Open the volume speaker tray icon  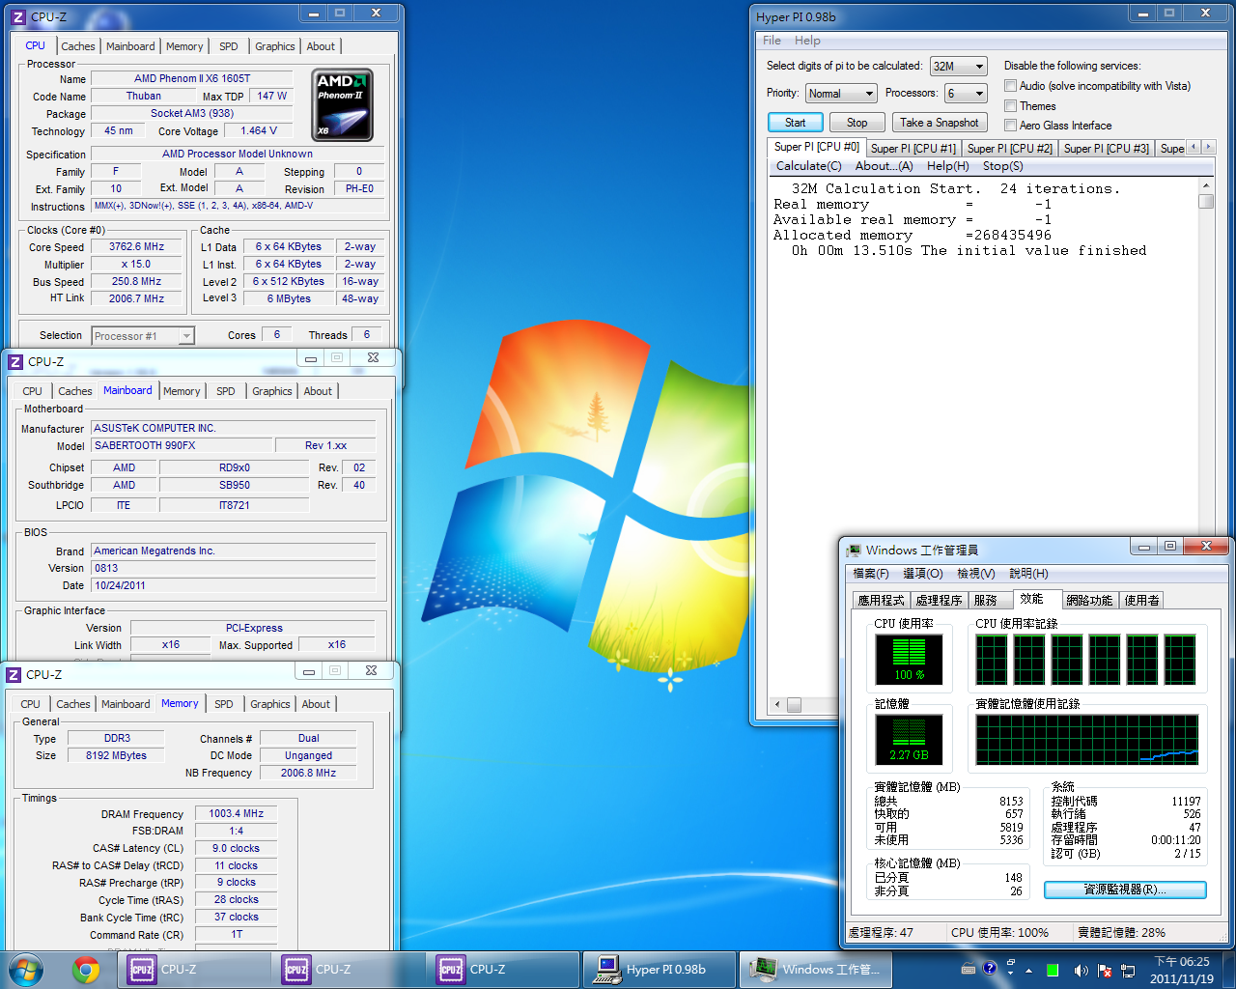point(1081,970)
